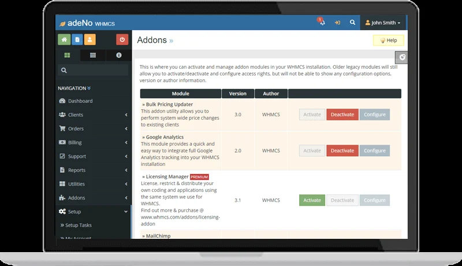462x266 pixels.
Task: Open search from header magnifier icon
Action: (x=352, y=23)
